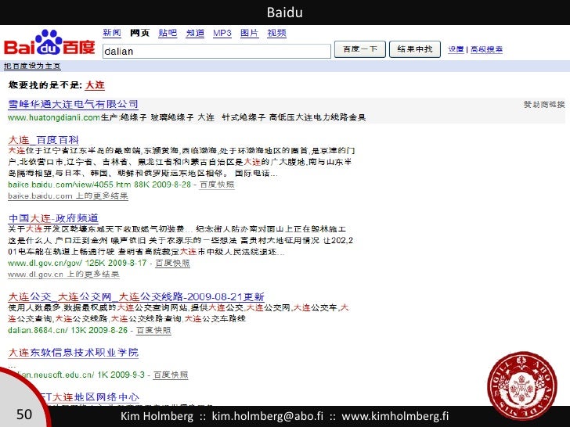This screenshot has height=427, width=570.
Task: Click the Baidu paw logo
Action: pyautogui.click(x=49, y=42)
